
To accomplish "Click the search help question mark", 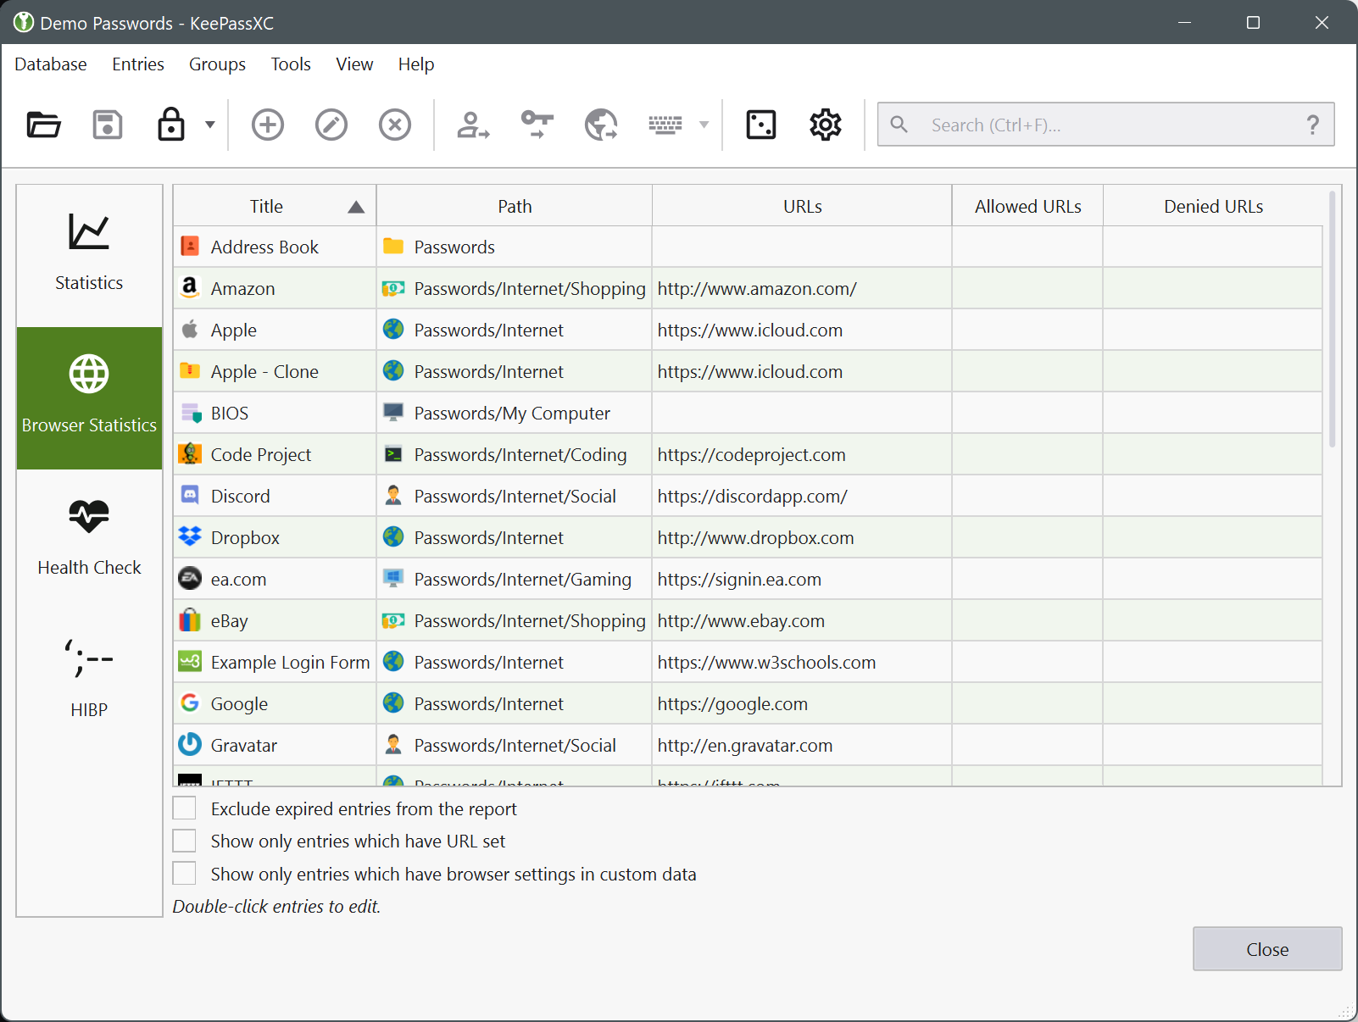I will (x=1312, y=125).
